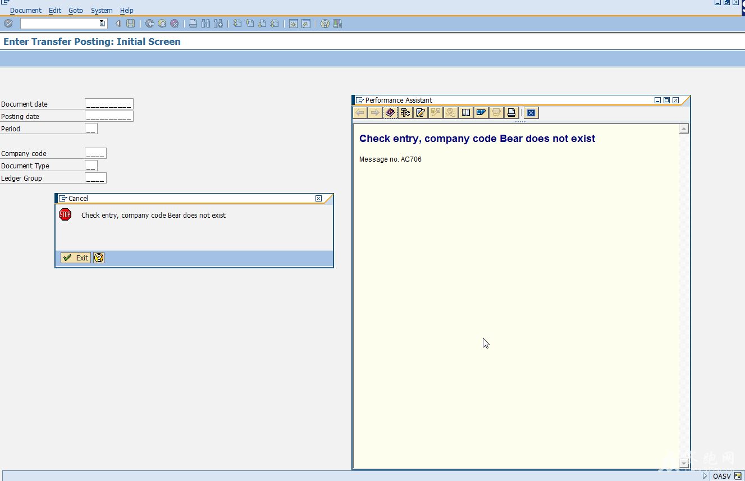Click the Performance Assistant scrollbar down arrow

tap(684, 464)
